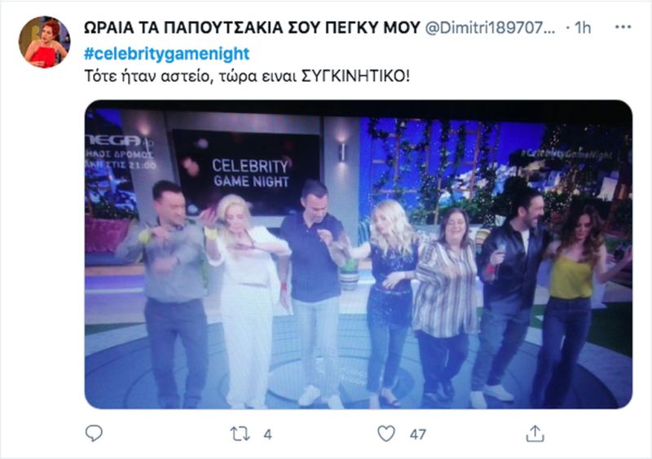Open the @Dimitri189707 handle

(x=490, y=28)
